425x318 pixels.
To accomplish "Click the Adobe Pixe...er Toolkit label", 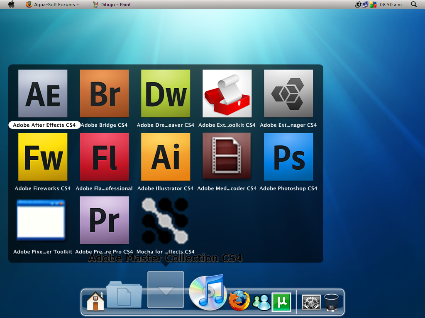I will [43, 251].
